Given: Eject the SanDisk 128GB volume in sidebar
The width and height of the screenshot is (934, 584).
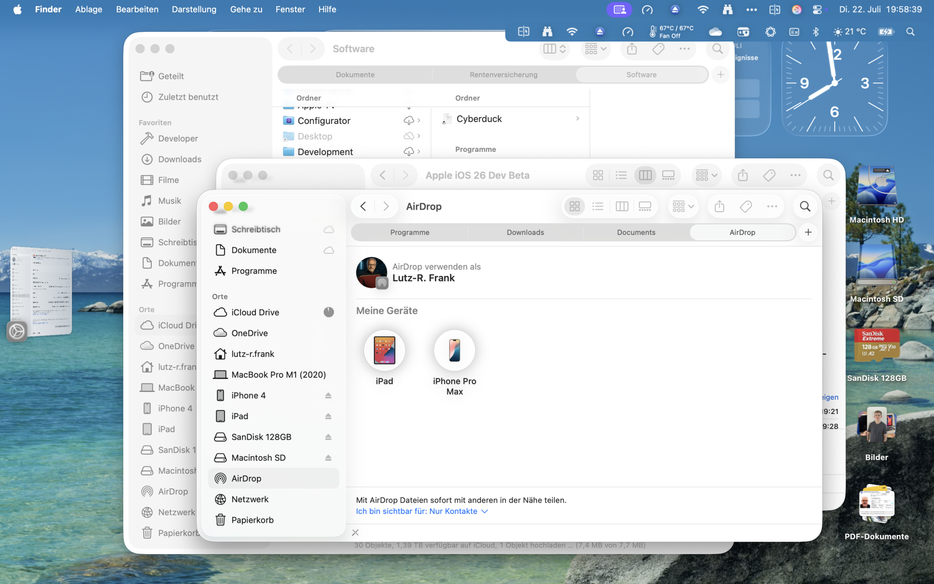Looking at the screenshot, I should 328,437.
